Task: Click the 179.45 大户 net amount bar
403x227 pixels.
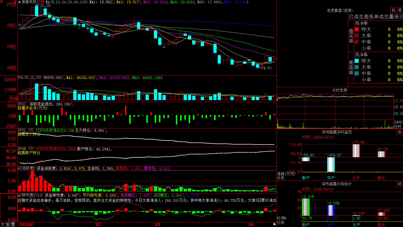Action: click(x=356, y=151)
